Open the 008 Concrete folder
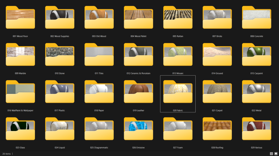 (x=256, y=19)
